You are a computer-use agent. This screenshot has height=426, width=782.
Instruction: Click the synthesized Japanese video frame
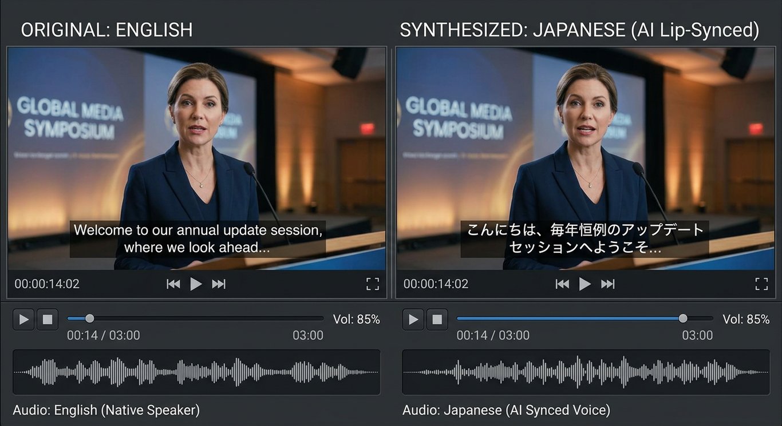(x=585, y=158)
